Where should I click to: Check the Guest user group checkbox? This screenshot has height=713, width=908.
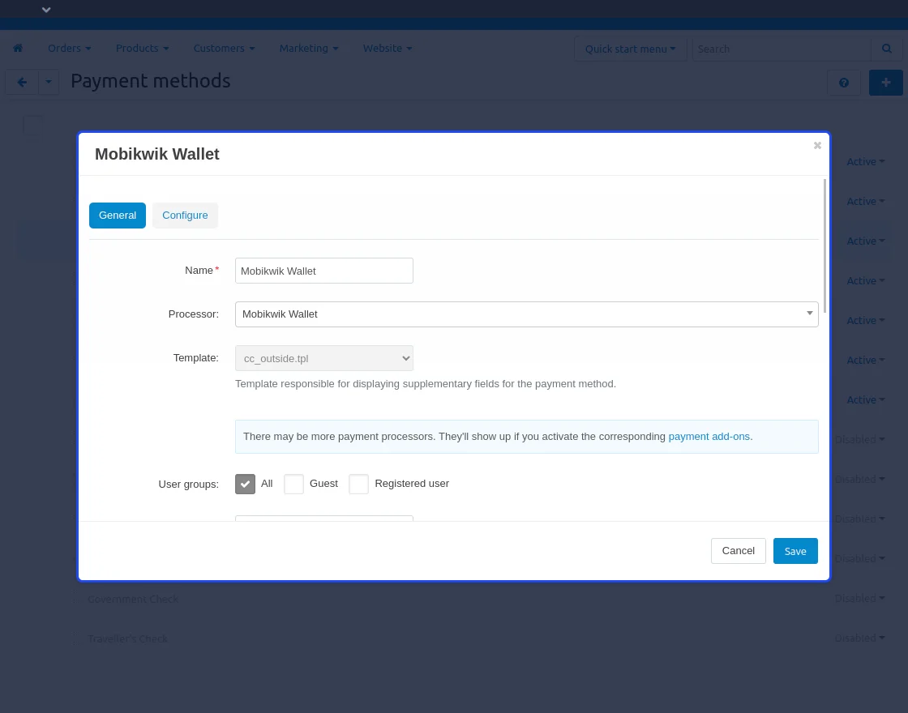pos(293,484)
